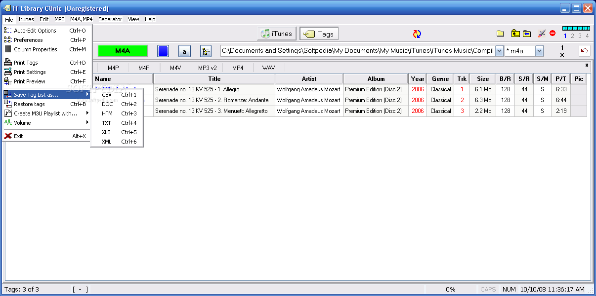Click the tree structure view icon

tap(206, 51)
